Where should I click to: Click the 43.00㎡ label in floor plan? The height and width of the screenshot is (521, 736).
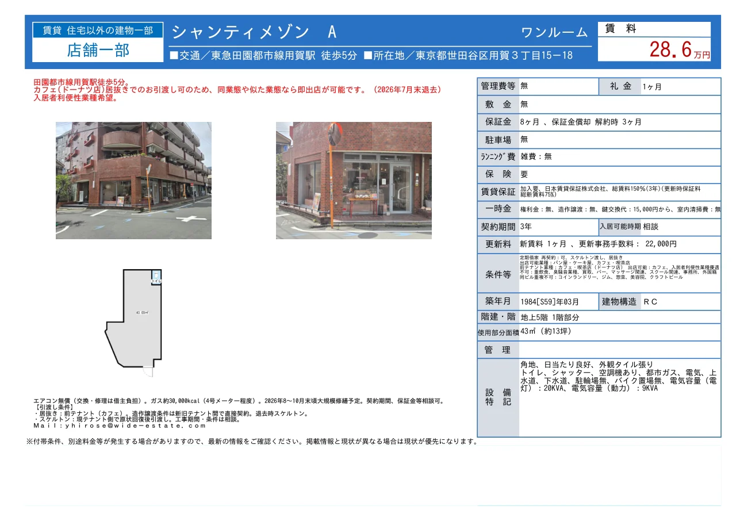(142, 313)
